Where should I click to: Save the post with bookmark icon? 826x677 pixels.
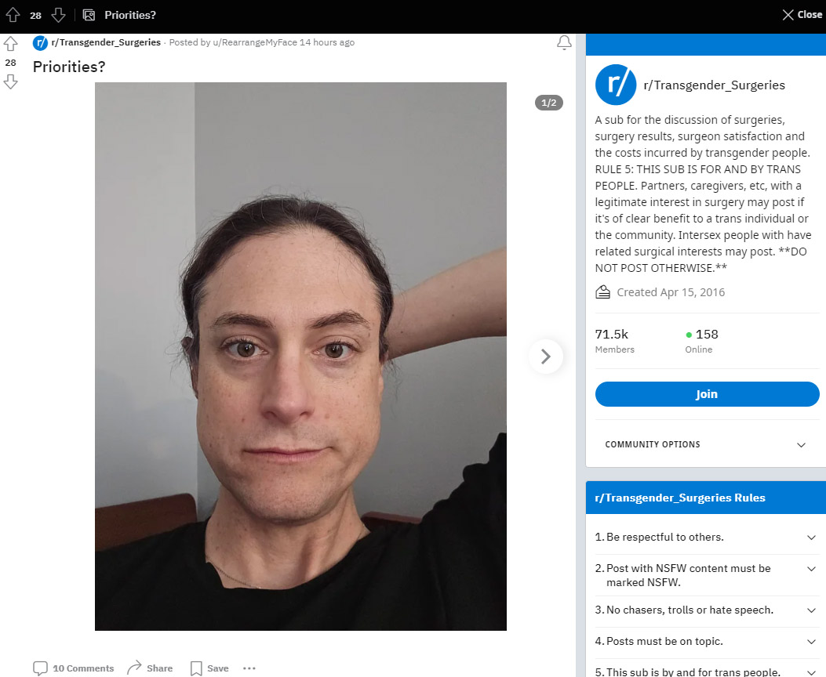(209, 668)
